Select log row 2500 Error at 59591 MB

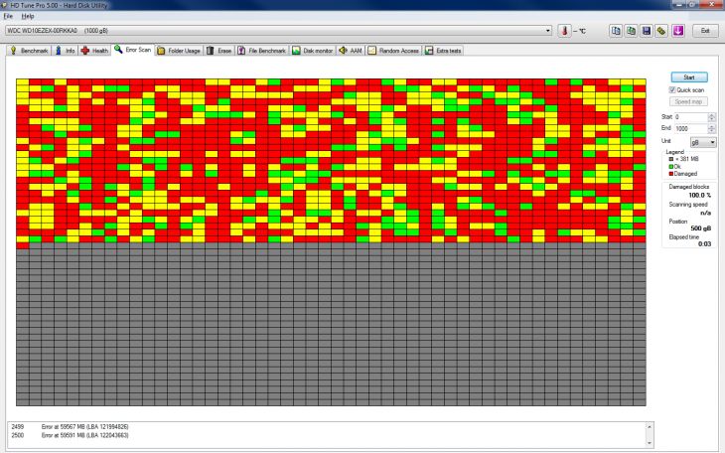click(x=70, y=435)
